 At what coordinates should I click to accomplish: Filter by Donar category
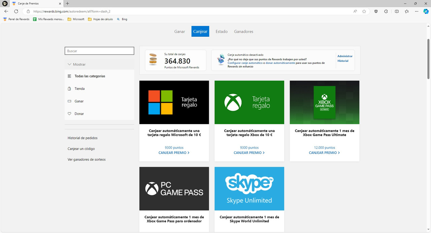(x=99, y=114)
